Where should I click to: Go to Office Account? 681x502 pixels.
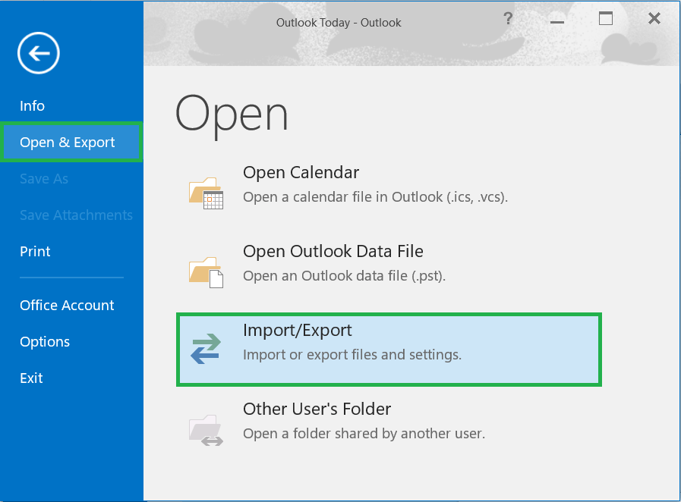coord(67,306)
